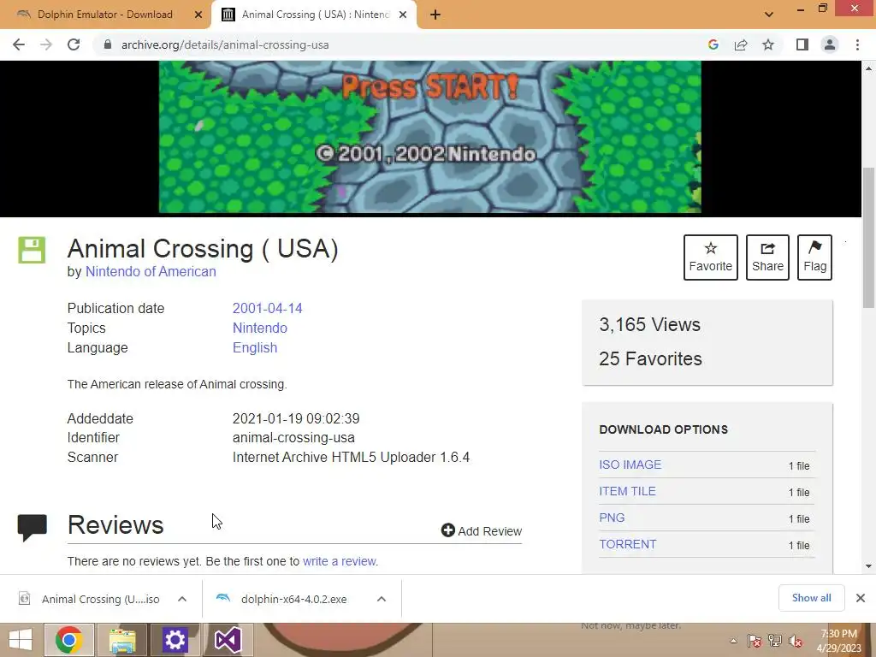Viewport: 876px width, 657px height.
Task: Open the TORRENT download option
Action: 627,544
